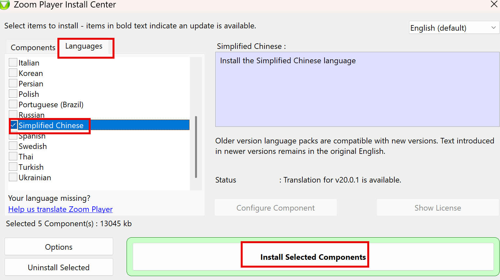Open the Options button

tap(59, 247)
